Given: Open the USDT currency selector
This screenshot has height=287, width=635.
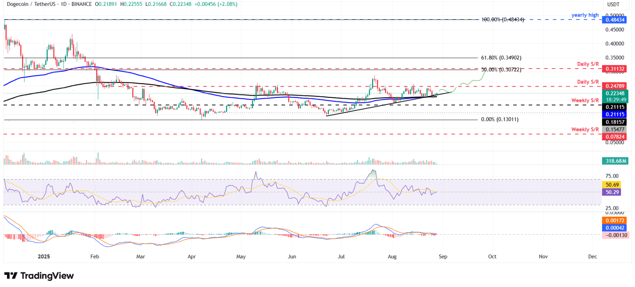Looking at the screenshot, I should (614, 4).
